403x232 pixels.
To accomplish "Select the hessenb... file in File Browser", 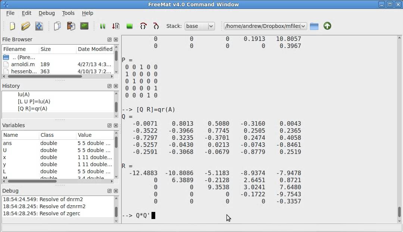I will [x=58, y=71].
